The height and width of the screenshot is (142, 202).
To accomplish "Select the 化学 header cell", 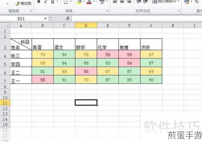I will [x=108, y=44].
